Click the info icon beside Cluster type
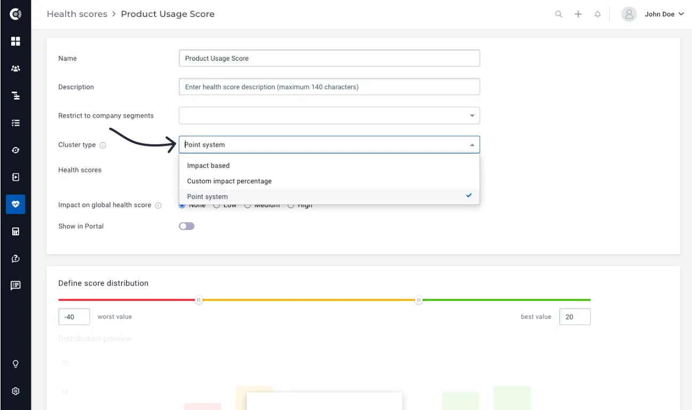Screen dimensions: 692x410 coord(103,145)
